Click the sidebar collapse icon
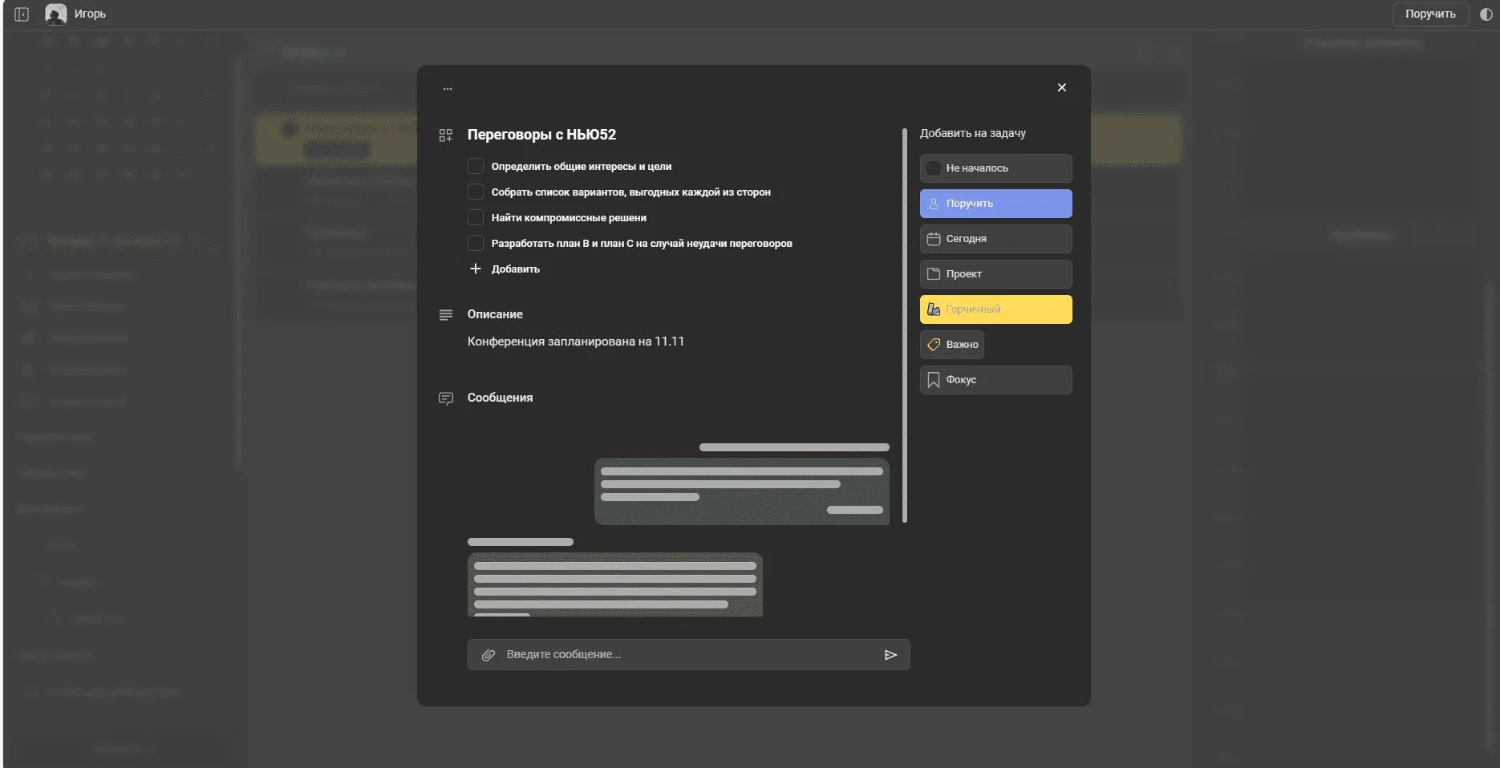1500x768 pixels. coord(22,14)
